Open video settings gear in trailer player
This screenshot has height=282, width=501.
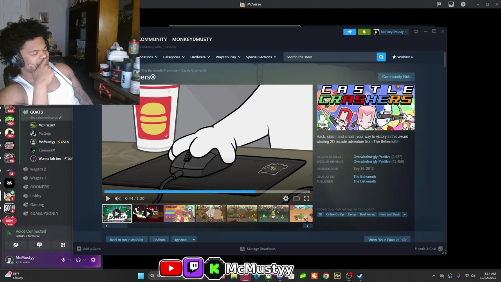click(x=286, y=199)
